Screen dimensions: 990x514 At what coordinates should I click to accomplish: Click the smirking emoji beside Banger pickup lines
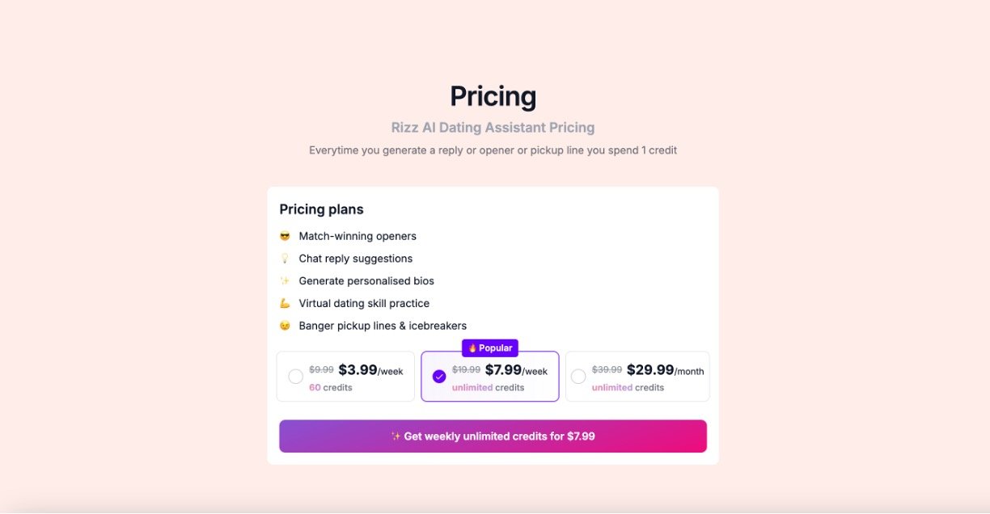[x=285, y=326]
